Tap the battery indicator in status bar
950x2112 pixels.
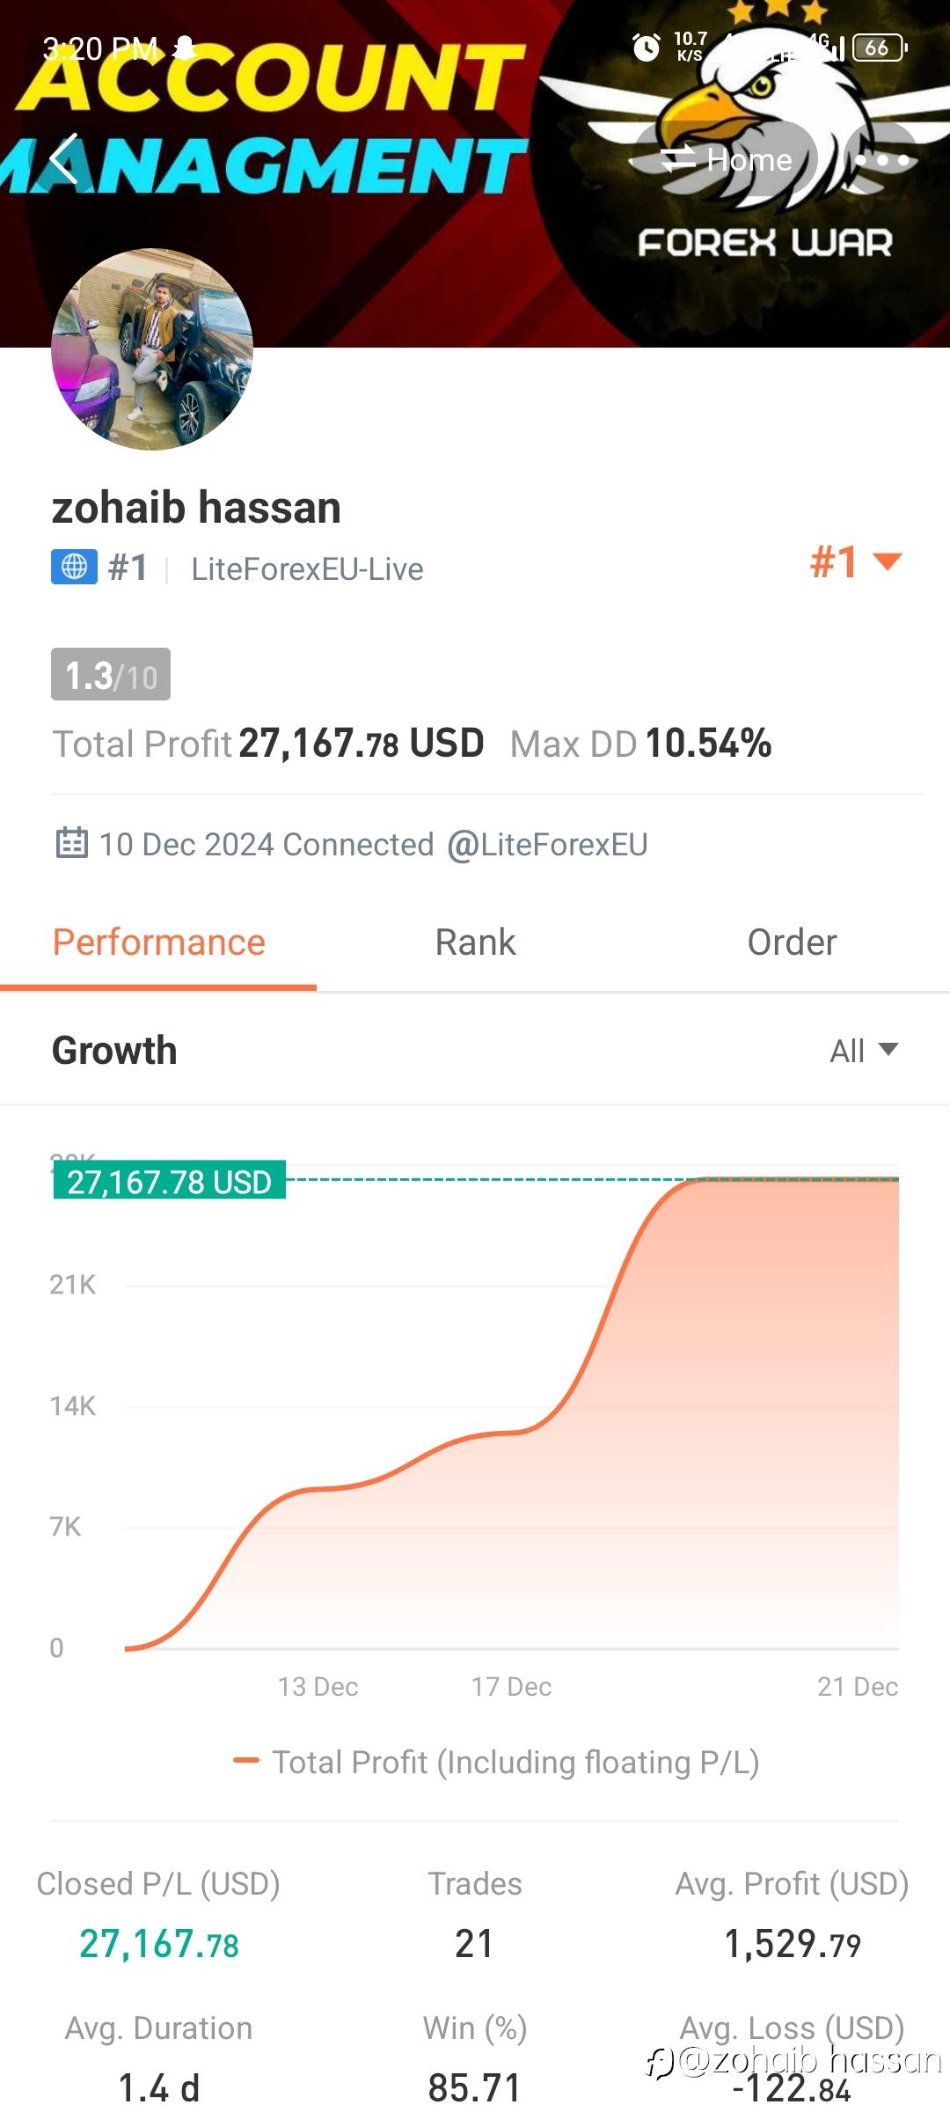point(879,48)
